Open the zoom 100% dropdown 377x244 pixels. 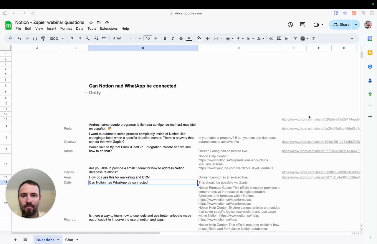pos(56,38)
